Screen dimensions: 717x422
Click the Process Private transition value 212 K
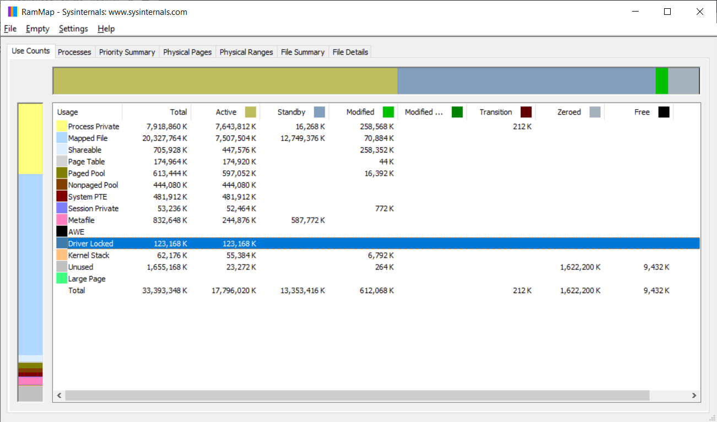click(522, 127)
